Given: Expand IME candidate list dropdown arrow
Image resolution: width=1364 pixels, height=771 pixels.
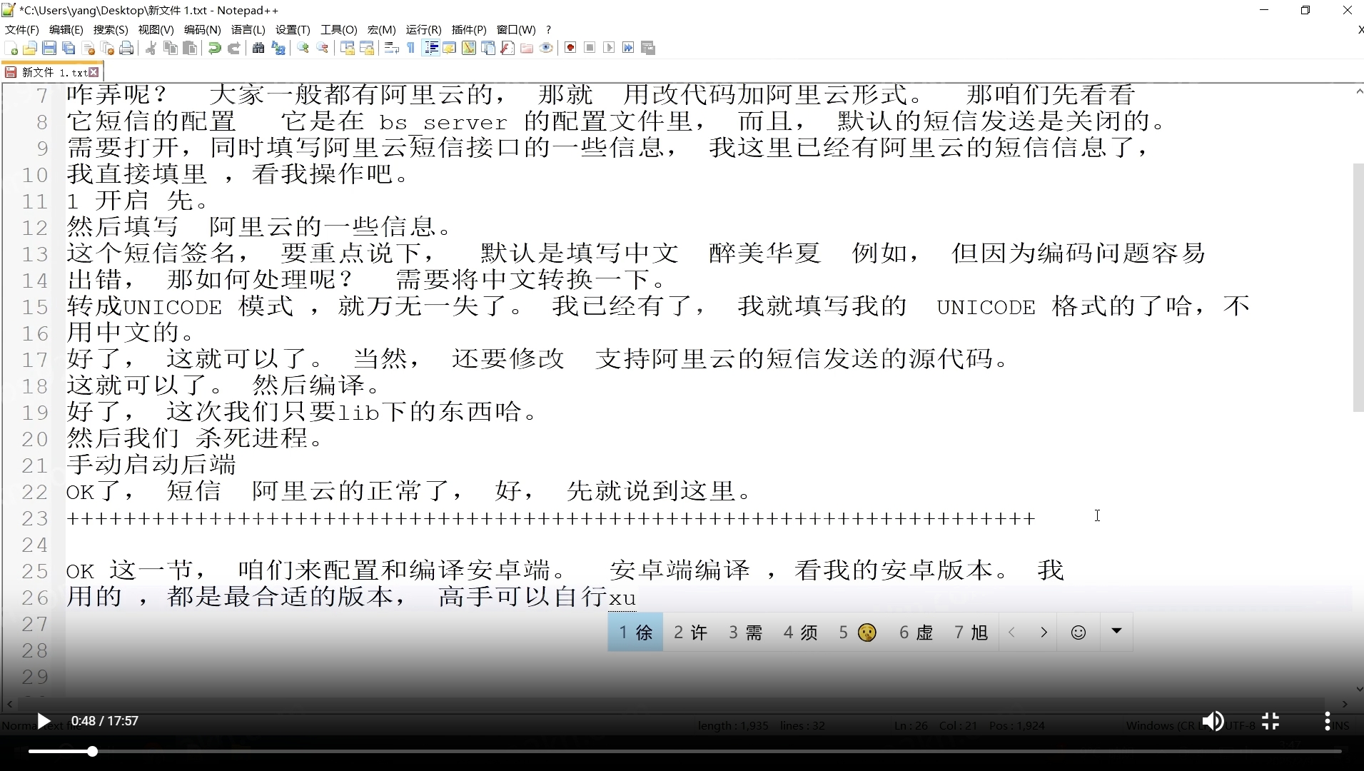Looking at the screenshot, I should pos(1117,631).
